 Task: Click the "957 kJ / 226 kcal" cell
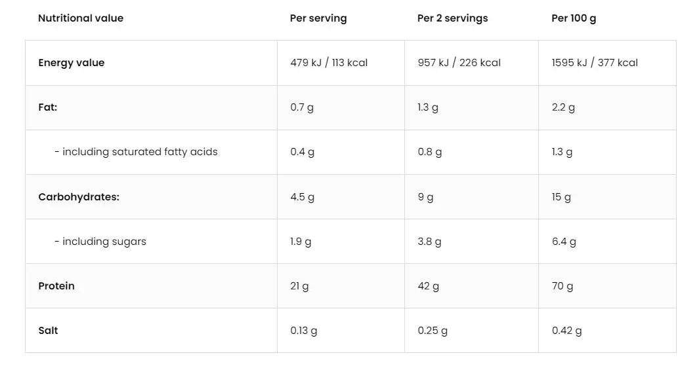(x=459, y=63)
